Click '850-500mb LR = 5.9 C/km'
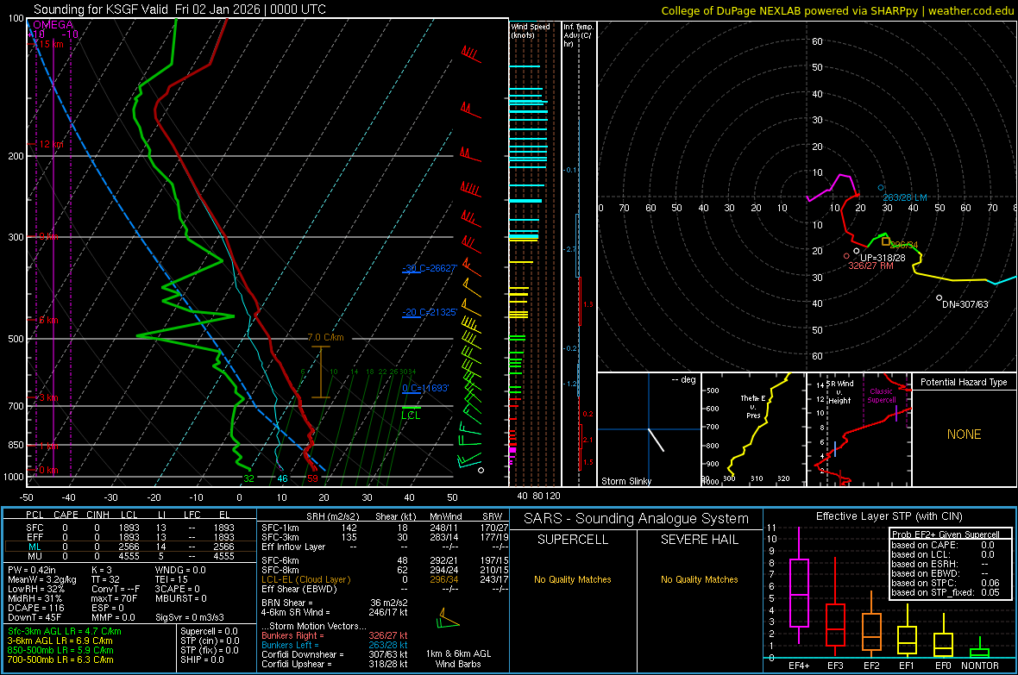Viewport: 1018px width, 675px height. pyautogui.click(x=60, y=650)
